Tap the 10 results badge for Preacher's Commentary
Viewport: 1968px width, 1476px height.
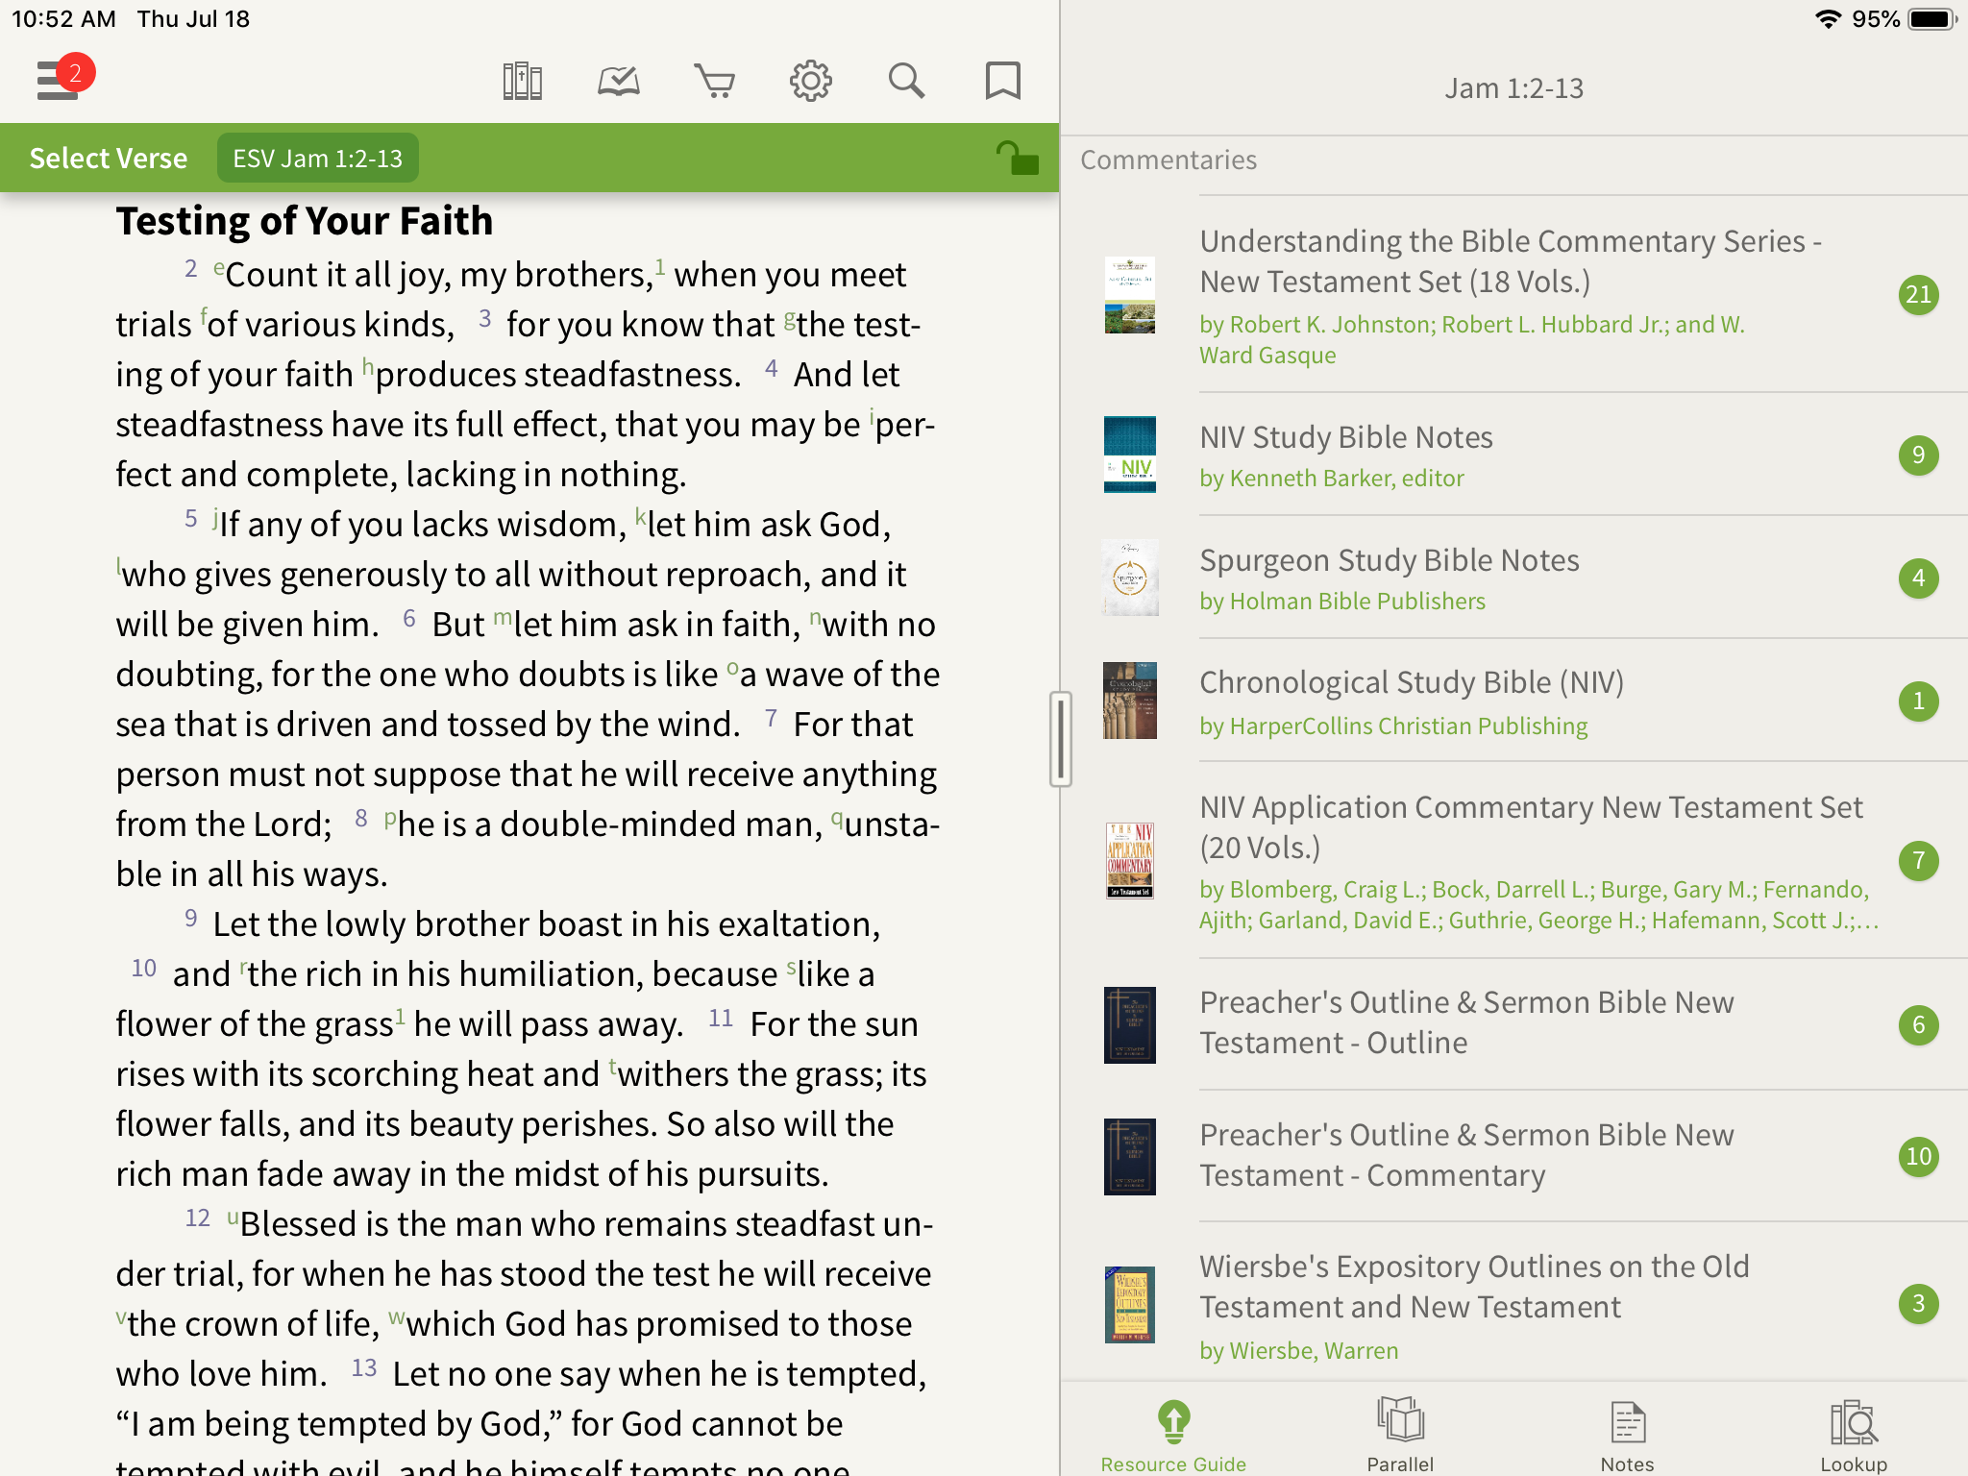pos(1918,1156)
